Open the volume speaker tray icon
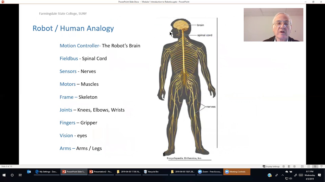325x182 pixels. pos(291,179)
